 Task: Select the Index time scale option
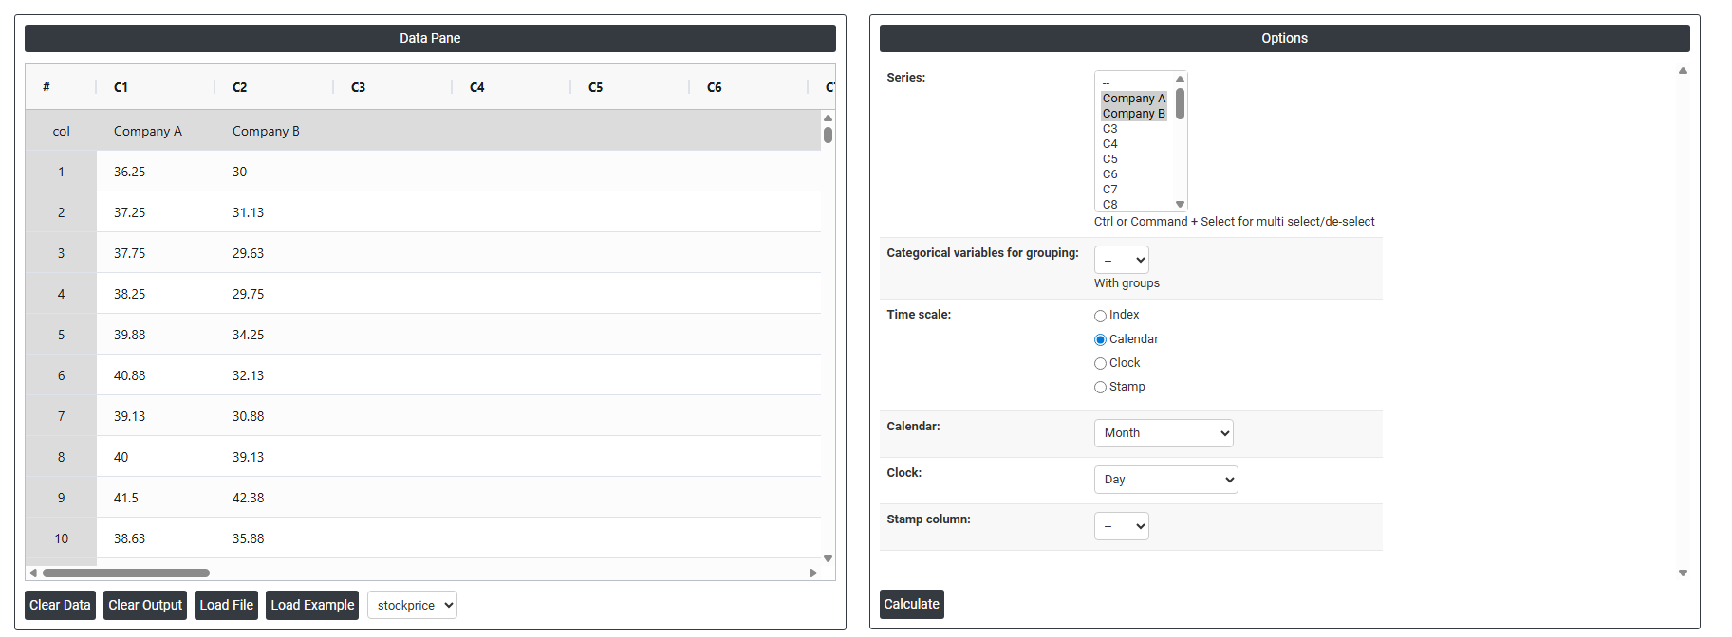(x=1100, y=316)
